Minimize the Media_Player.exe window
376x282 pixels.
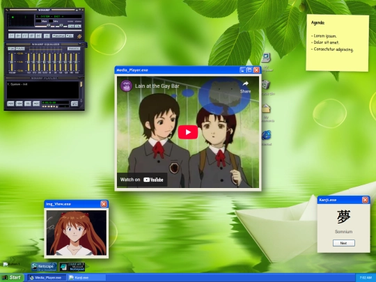click(x=243, y=70)
